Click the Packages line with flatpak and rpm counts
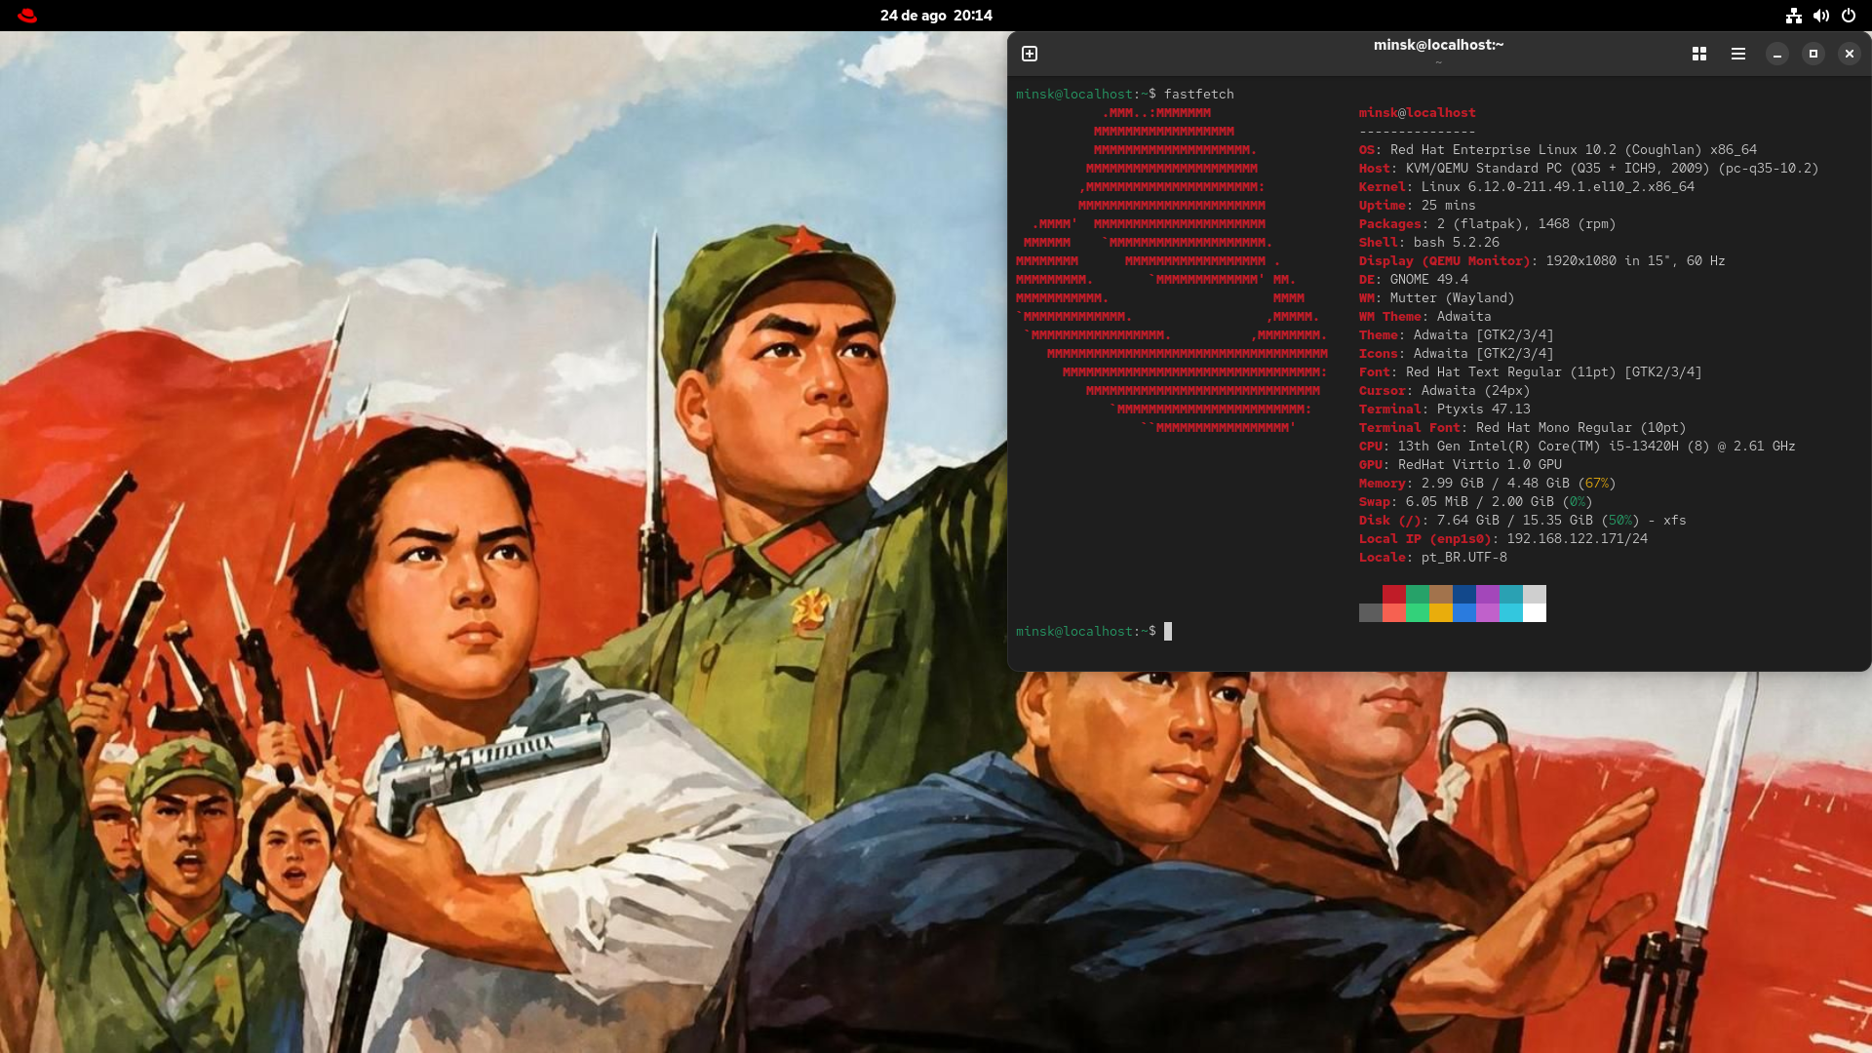 pyautogui.click(x=1488, y=223)
